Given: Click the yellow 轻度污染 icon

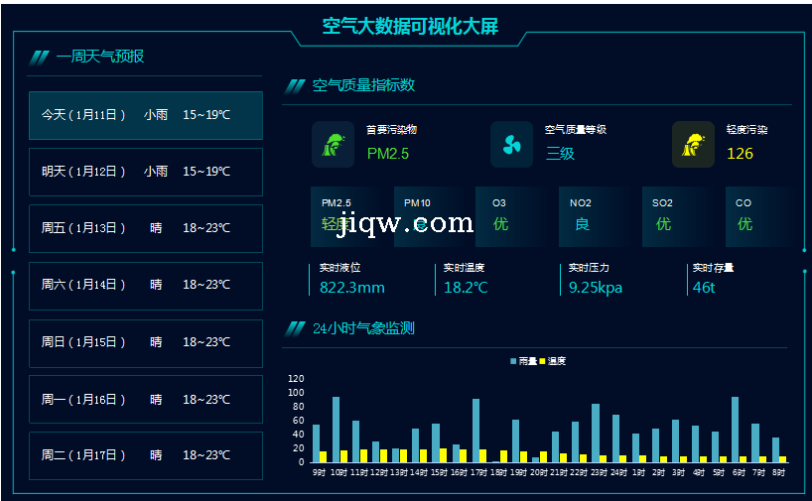Looking at the screenshot, I should pyautogui.click(x=693, y=145).
